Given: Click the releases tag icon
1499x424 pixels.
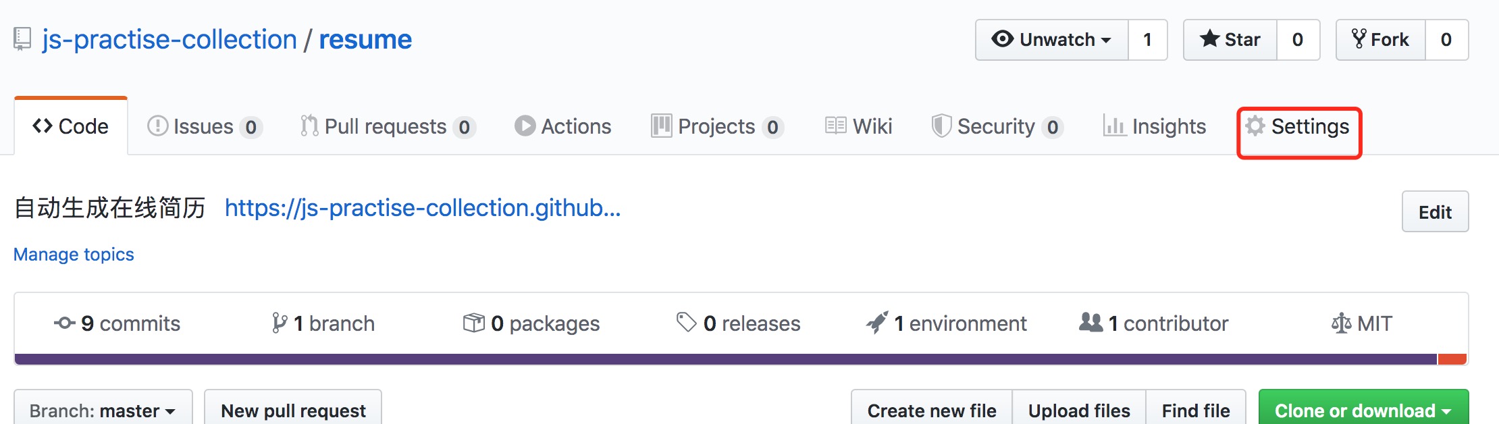Looking at the screenshot, I should (x=687, y=323).
